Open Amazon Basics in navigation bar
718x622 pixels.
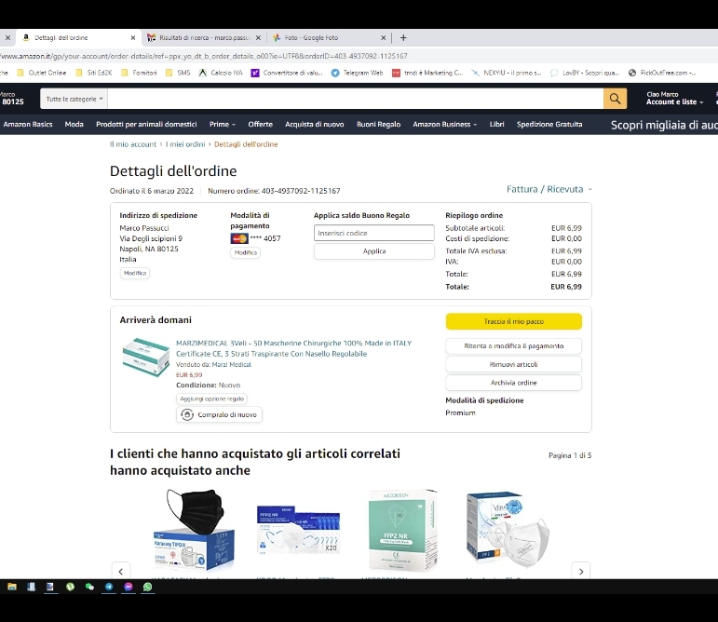[x=28, y=125]
